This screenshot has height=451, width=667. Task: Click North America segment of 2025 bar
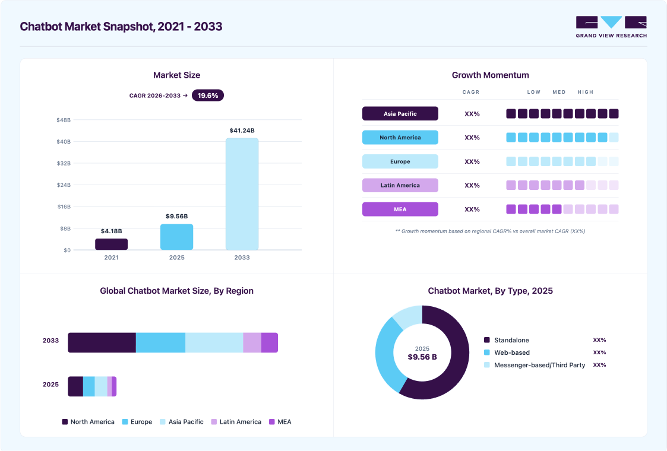point(75,386)
